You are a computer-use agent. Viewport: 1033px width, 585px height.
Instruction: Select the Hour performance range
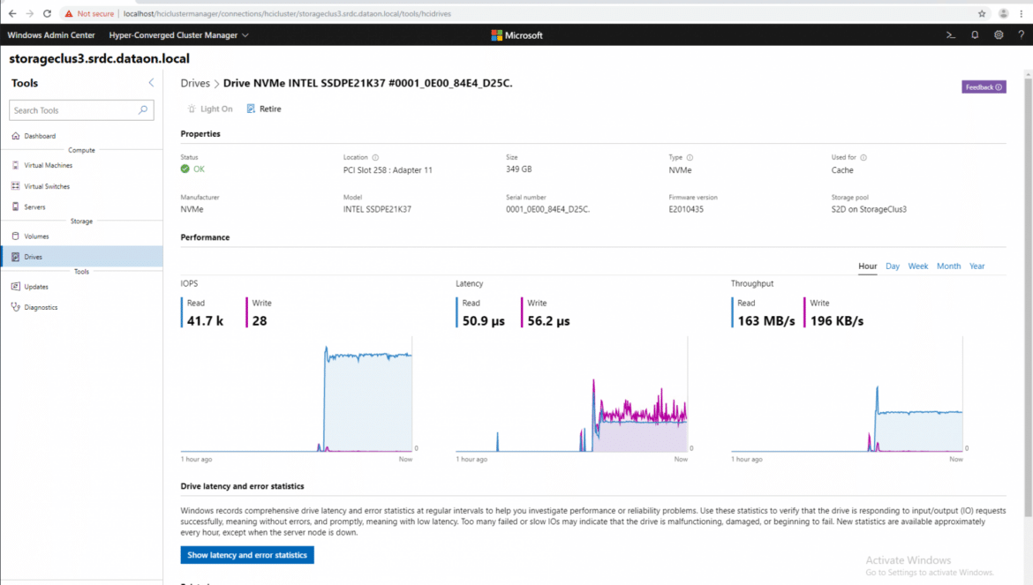(x=867, y=266)
